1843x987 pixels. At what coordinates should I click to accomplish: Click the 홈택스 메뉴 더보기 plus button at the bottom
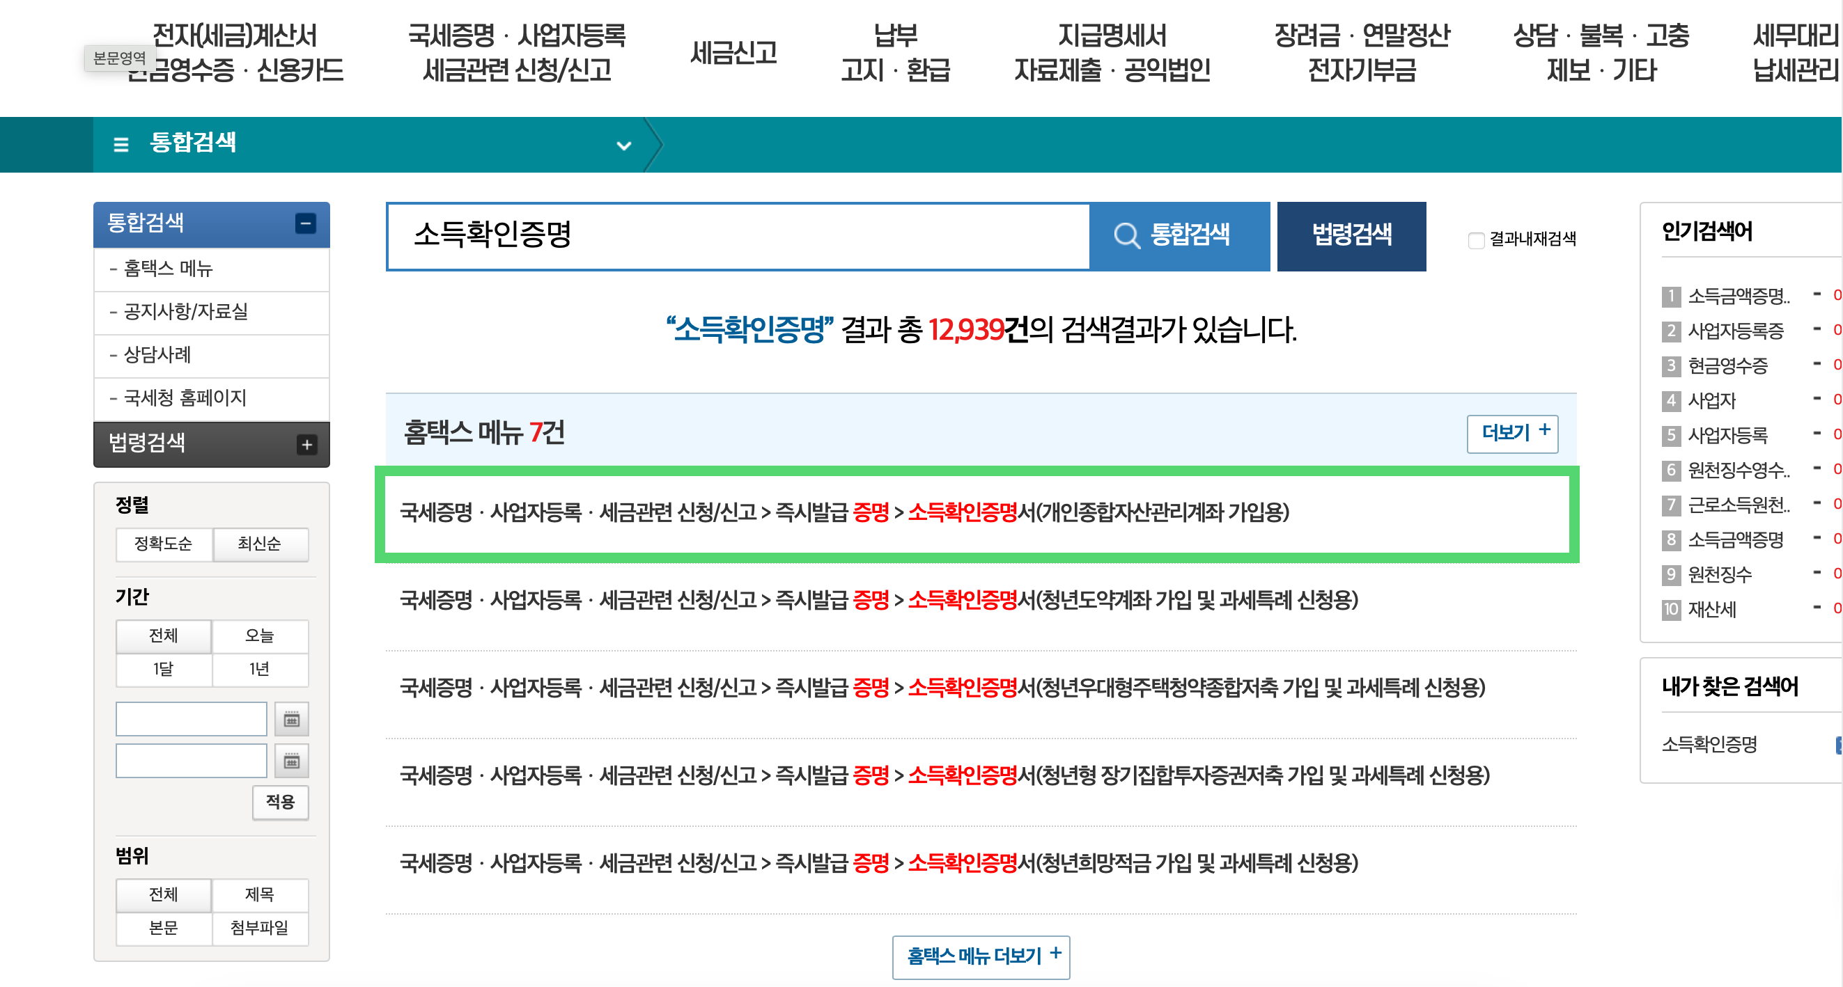(980, 956)
